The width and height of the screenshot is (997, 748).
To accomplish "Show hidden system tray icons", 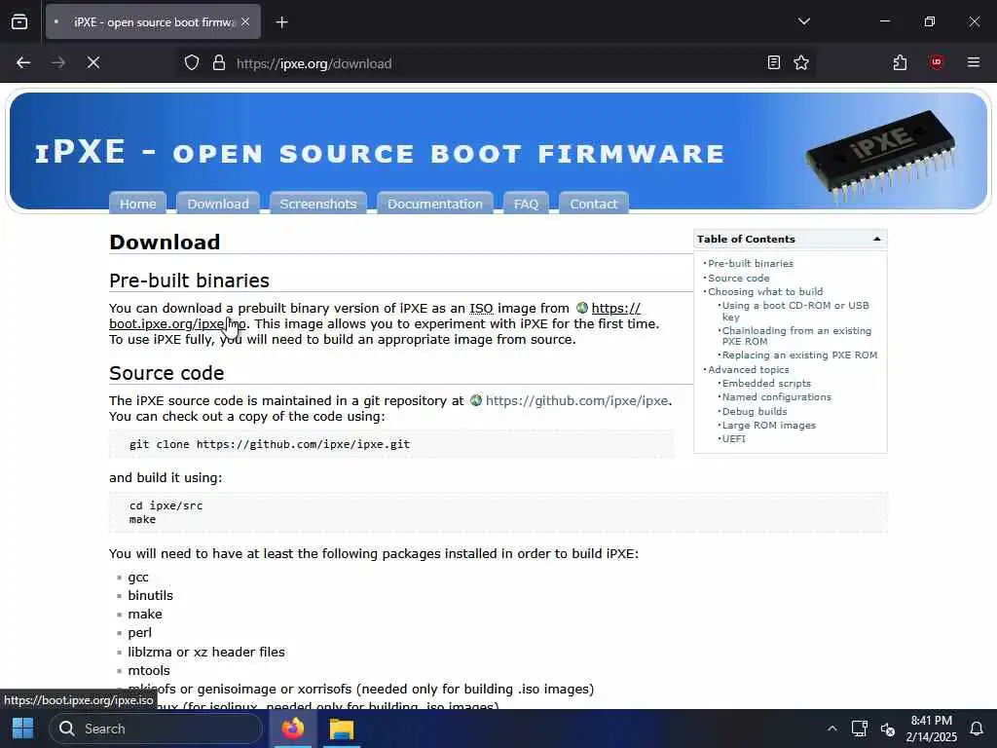I will point(831,729).
